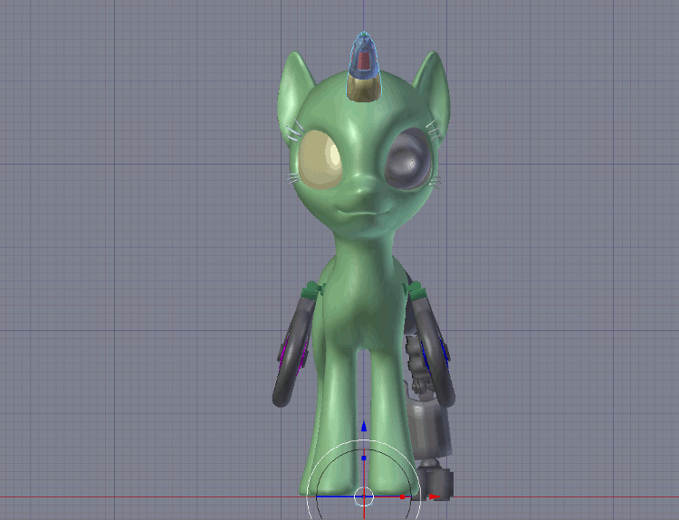Image resolution: width=679 pixels, height=520 pixels.
Task: Click the red square X-axis scale handle
Action: (402, 497)
